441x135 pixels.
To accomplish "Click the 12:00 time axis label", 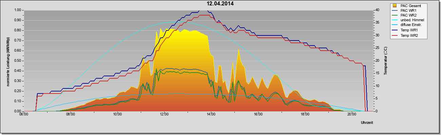I will pos(164,114).
